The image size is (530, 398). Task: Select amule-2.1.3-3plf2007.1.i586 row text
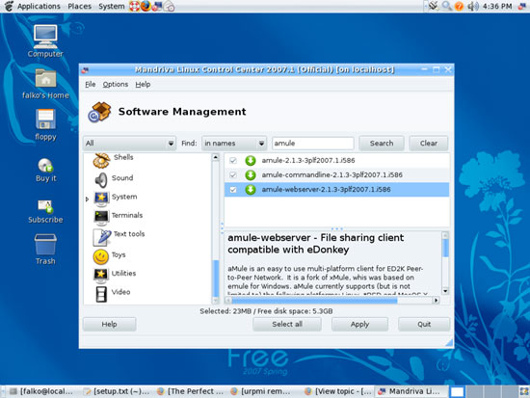(x=308, y=160)
